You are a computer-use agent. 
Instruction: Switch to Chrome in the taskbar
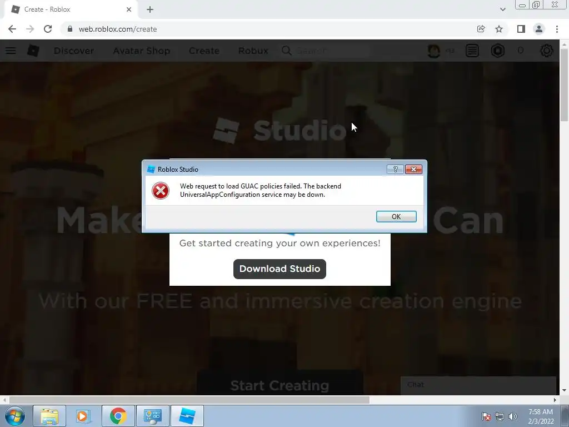[118, 416]
